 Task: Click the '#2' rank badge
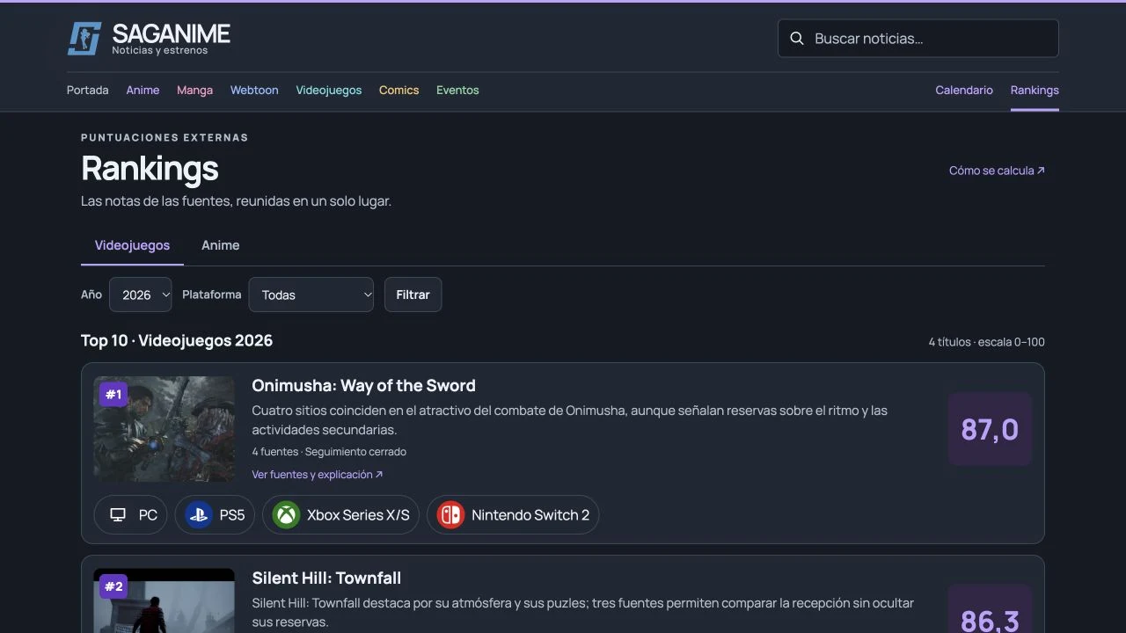[113, 586]
